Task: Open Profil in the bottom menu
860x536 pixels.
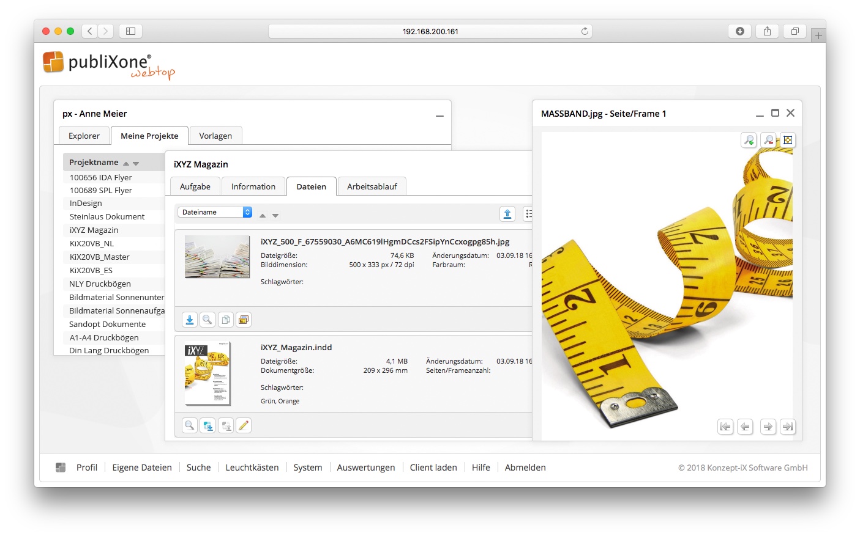Action: 87,468
